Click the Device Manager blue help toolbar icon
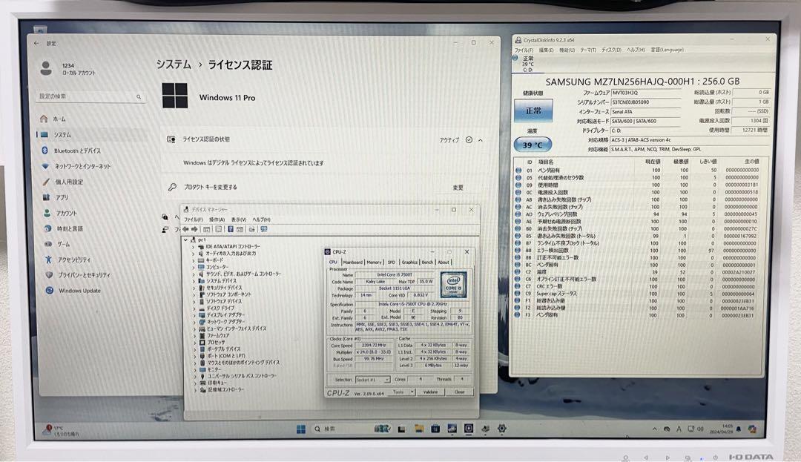Viewport: 801px width, 462px height. click(231, 230)
